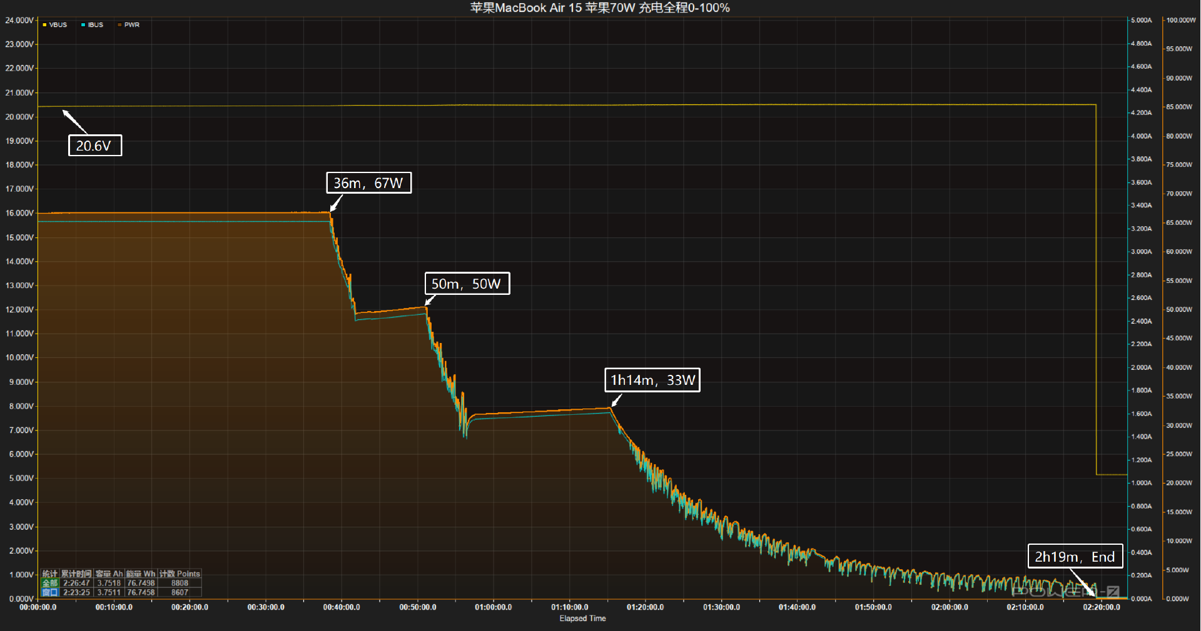Click the 8808 points count

point(180,583)
